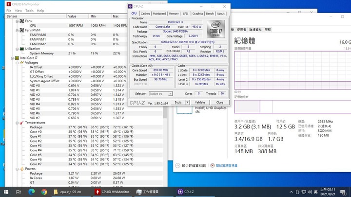Screen dimensions: 351x197
Task: Collapse the Temperatures tree node
Action: (17, 123)
